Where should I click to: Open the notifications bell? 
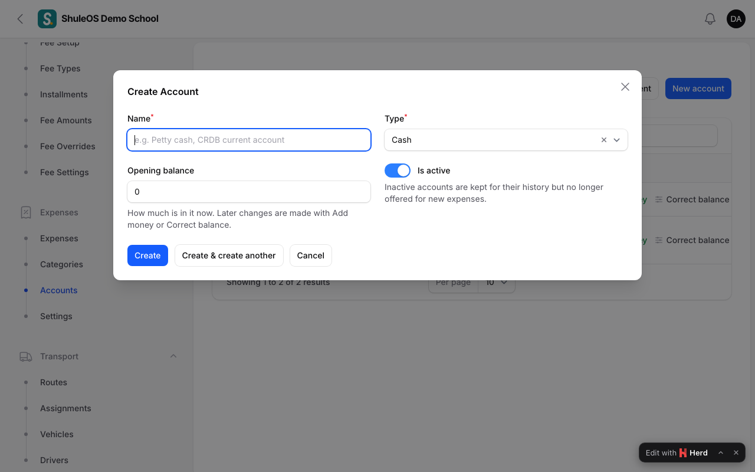pos(710,19)
